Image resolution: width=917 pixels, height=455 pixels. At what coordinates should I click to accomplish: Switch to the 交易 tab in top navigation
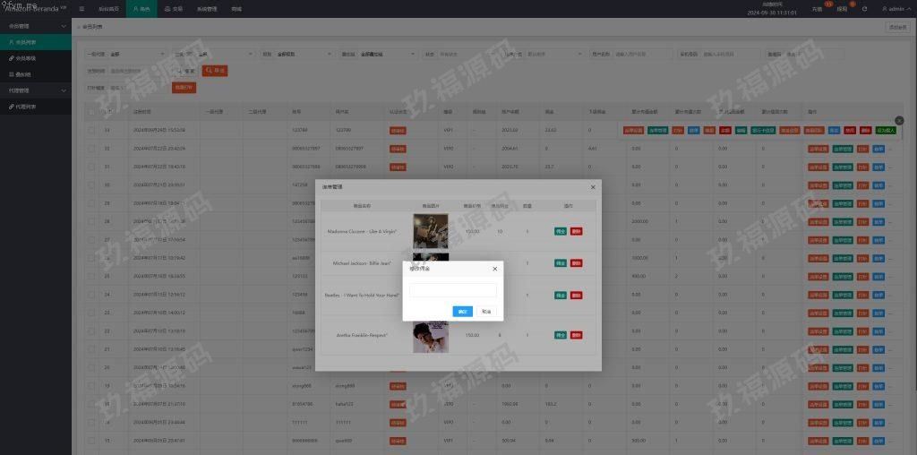click(x=173, y=9)
